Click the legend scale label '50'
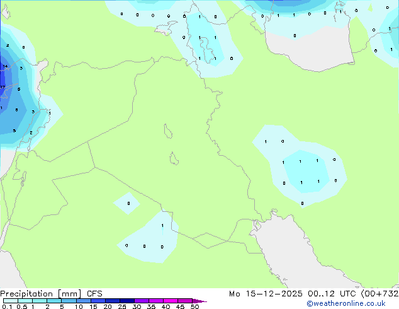 [194, 306]
